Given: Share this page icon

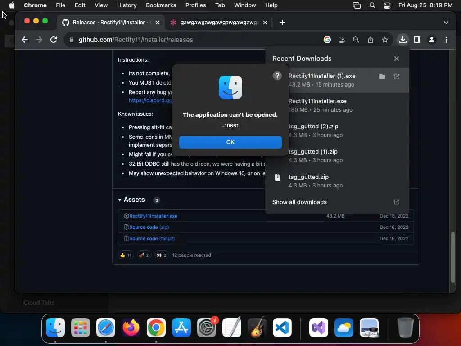Looking at the screenshot, I should 370,40.
